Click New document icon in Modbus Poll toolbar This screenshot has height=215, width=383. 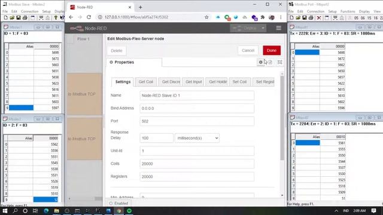click(291, 17)
